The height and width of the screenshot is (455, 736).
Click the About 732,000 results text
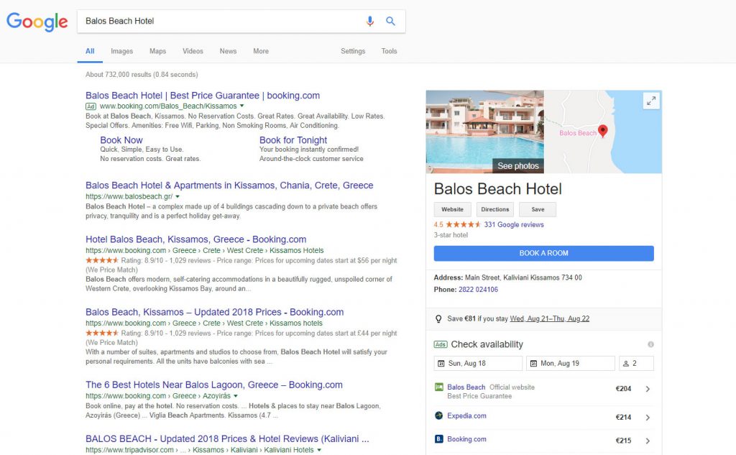142,75
